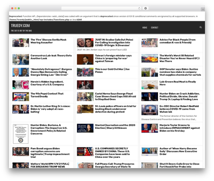Open 'Lab-Grown Real Meat is Finally Here' article
The width and height of the screenshot is (214, 181).
[x=178, y=83]
